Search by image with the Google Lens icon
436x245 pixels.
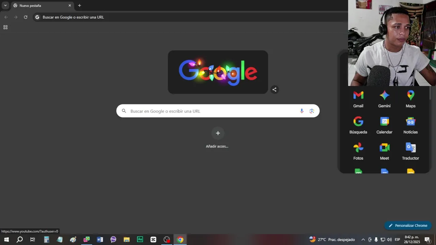(x=312, y=111)
